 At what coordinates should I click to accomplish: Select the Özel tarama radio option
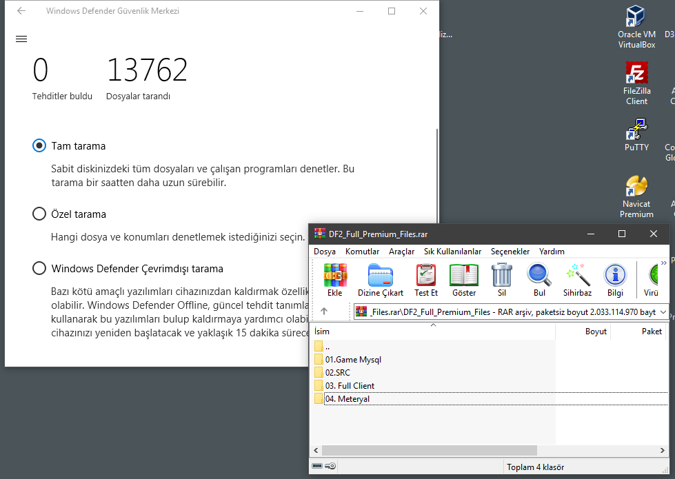pyautogui.click(x=39, y=214)
